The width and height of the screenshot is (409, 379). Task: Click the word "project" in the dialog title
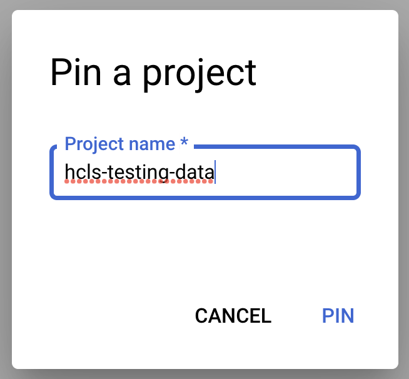[x=199, y=74]
